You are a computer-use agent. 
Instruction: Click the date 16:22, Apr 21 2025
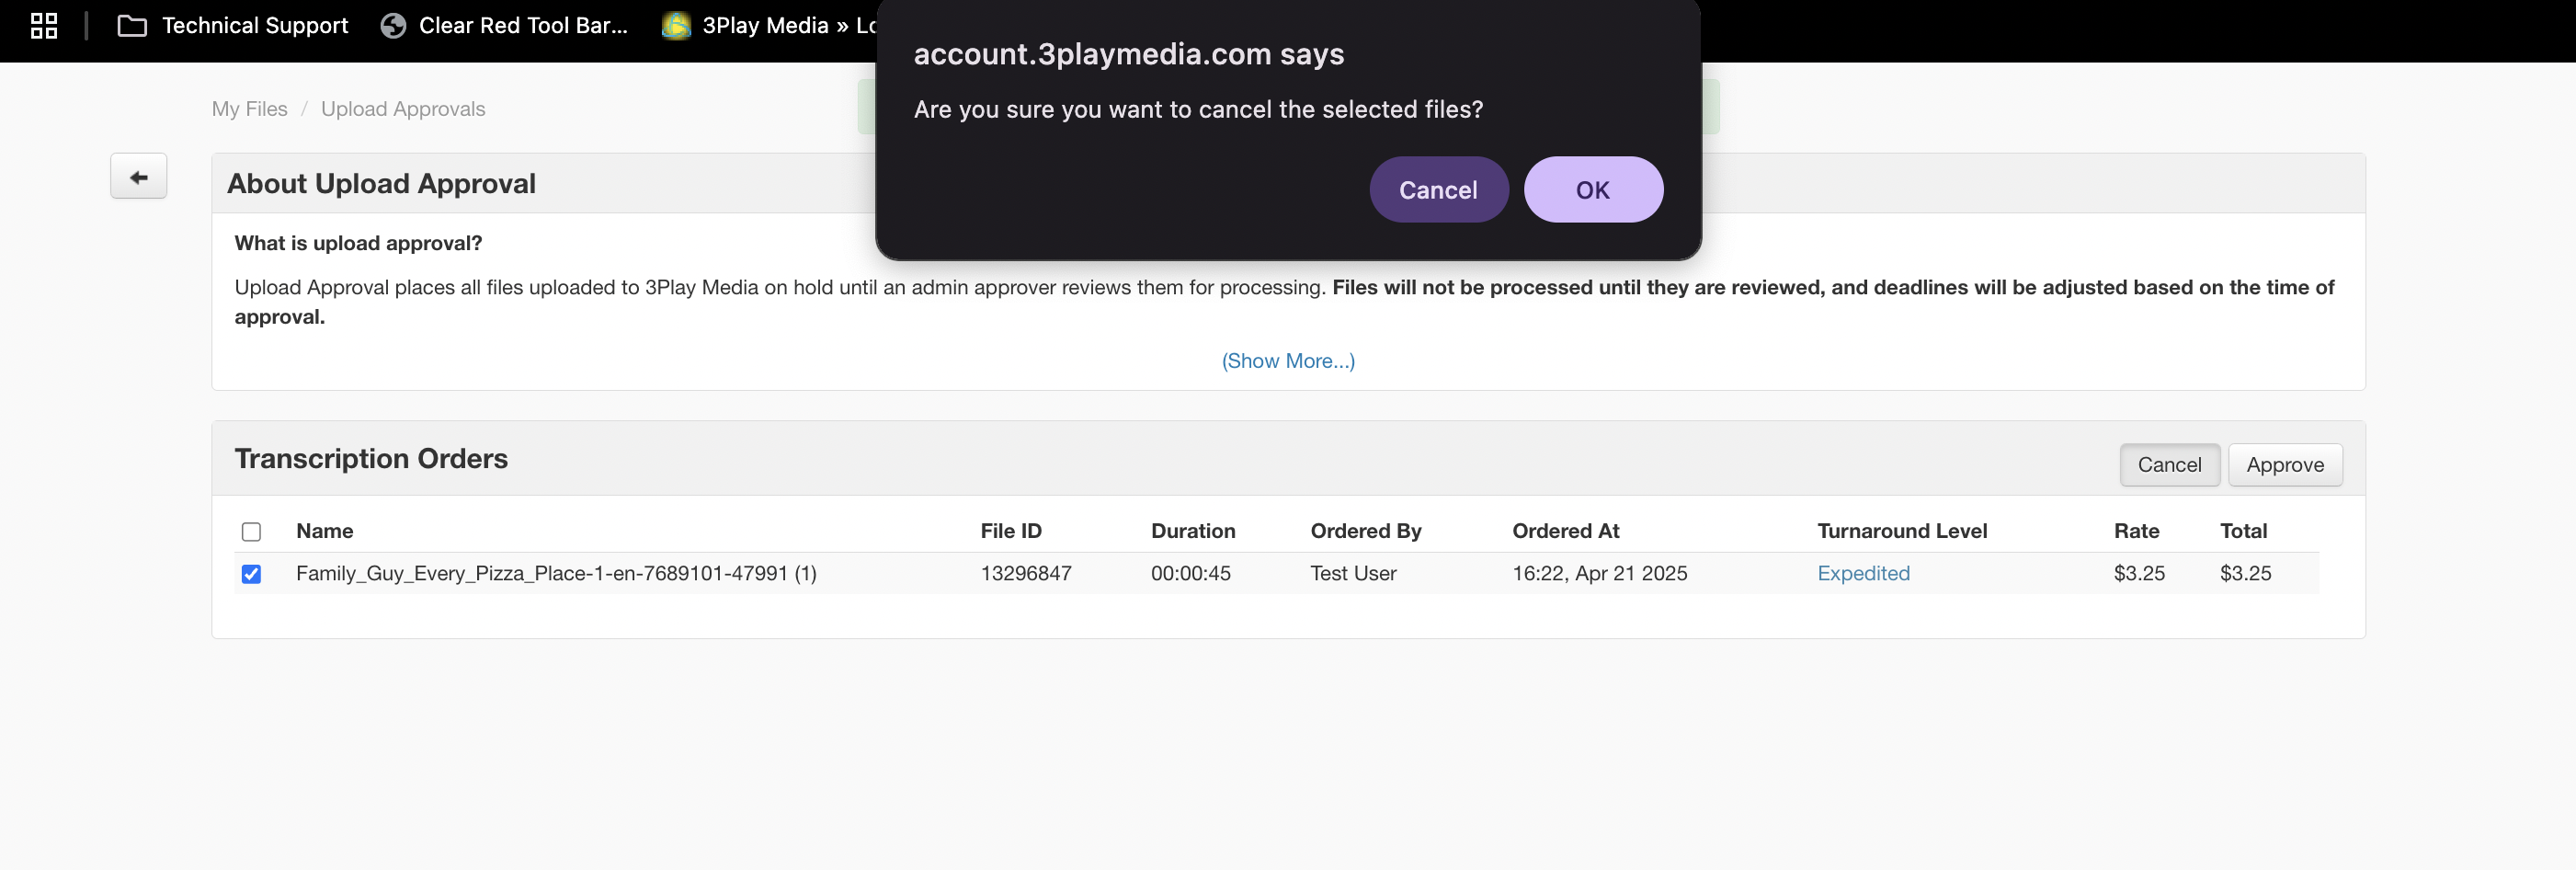(x=1599, y=573)
